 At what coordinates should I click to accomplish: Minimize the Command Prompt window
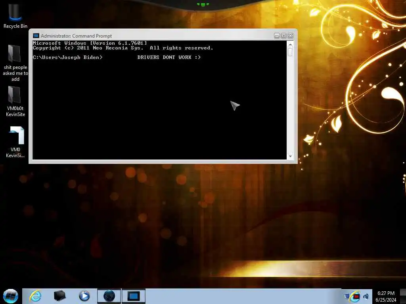[277, 36]
